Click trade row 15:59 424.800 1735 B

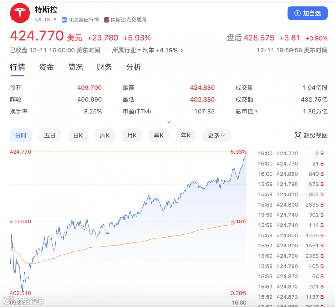click(x=291, y=235)
